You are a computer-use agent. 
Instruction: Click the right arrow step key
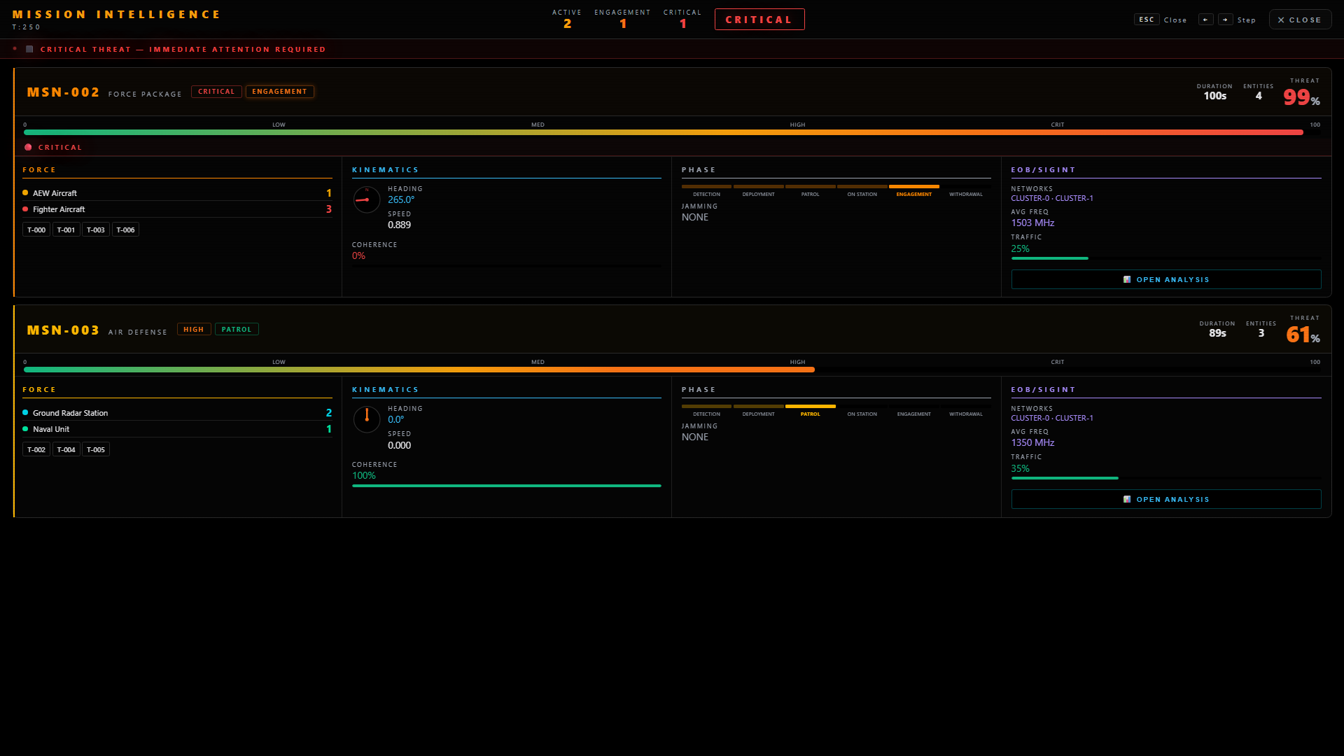[x=1225, y=20]
